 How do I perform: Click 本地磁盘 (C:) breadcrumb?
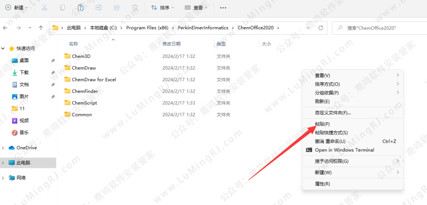[x=104, y=28]
